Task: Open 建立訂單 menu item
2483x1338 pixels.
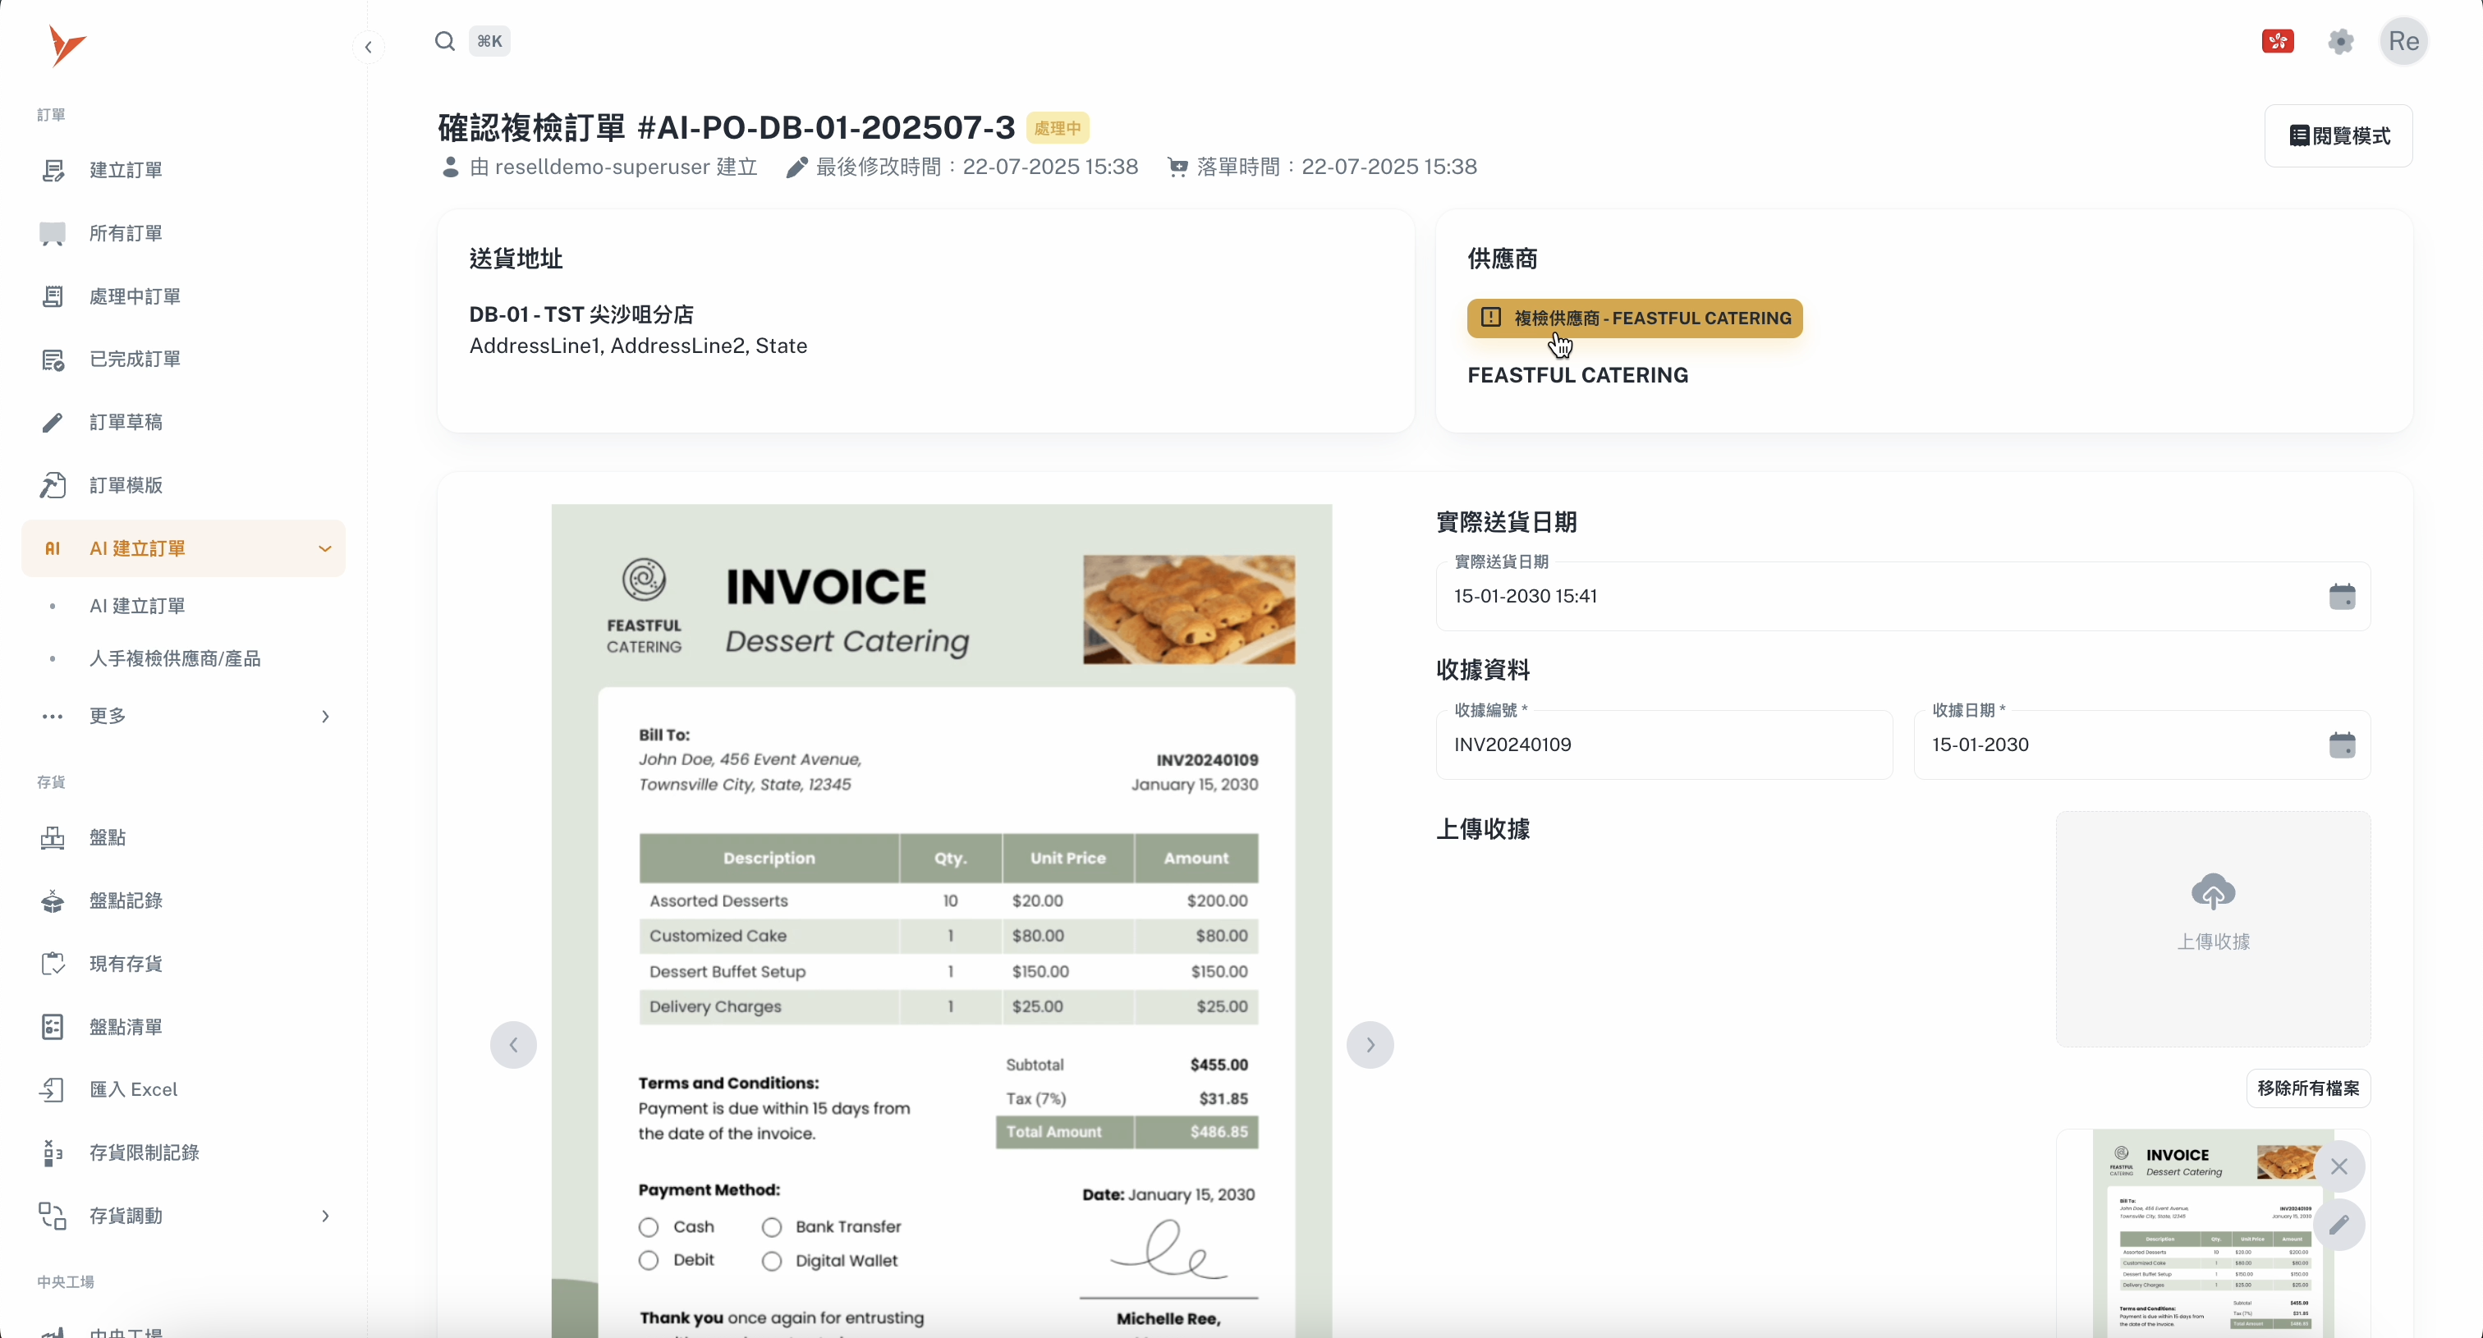Action: click(x=183, y=171)
